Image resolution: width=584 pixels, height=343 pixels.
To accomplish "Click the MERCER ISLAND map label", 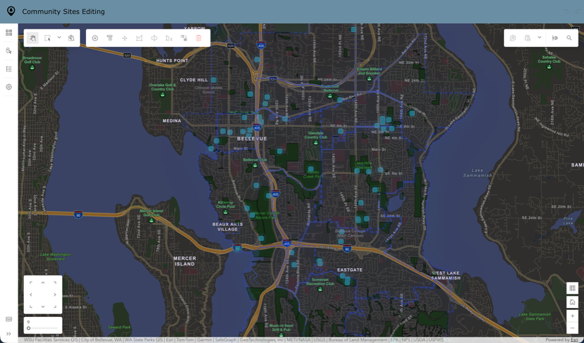I will coord(185,261).
